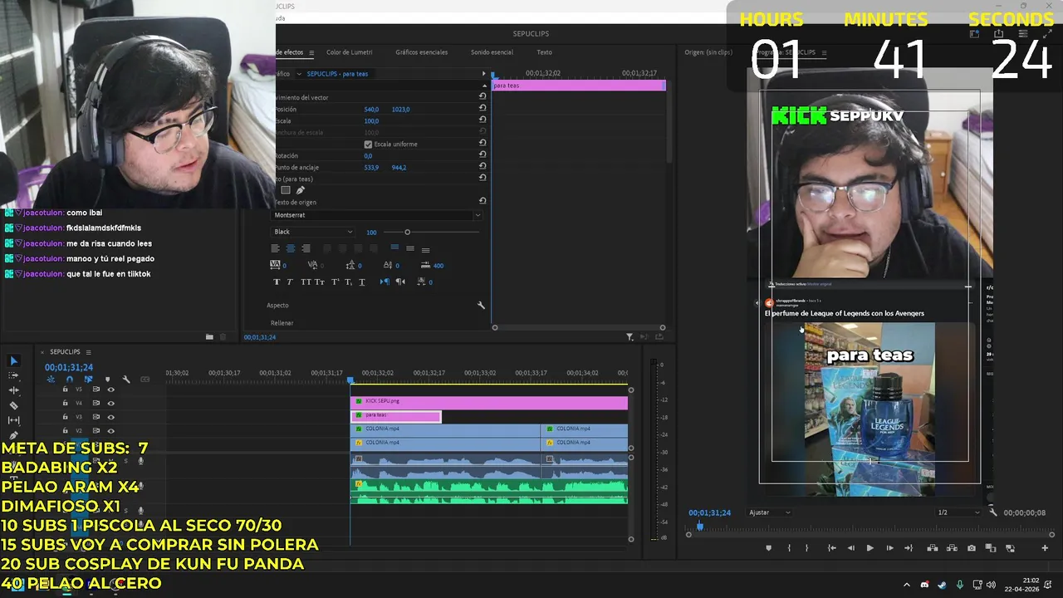
Task: Toggle V5 track visibility eye
Action: tap(110, 390)
